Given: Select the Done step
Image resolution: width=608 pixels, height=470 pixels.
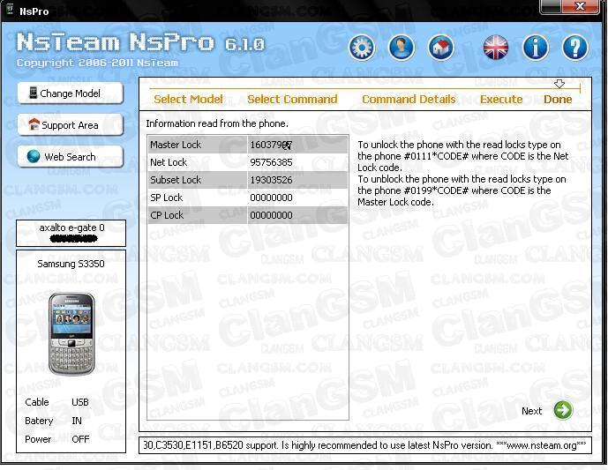Looking at the screenshot, I should (x=558, y=99).
